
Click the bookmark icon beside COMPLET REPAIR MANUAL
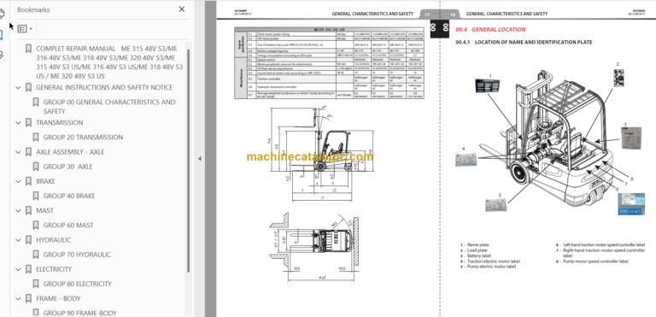pyautogui.click(x=28, y=49)
